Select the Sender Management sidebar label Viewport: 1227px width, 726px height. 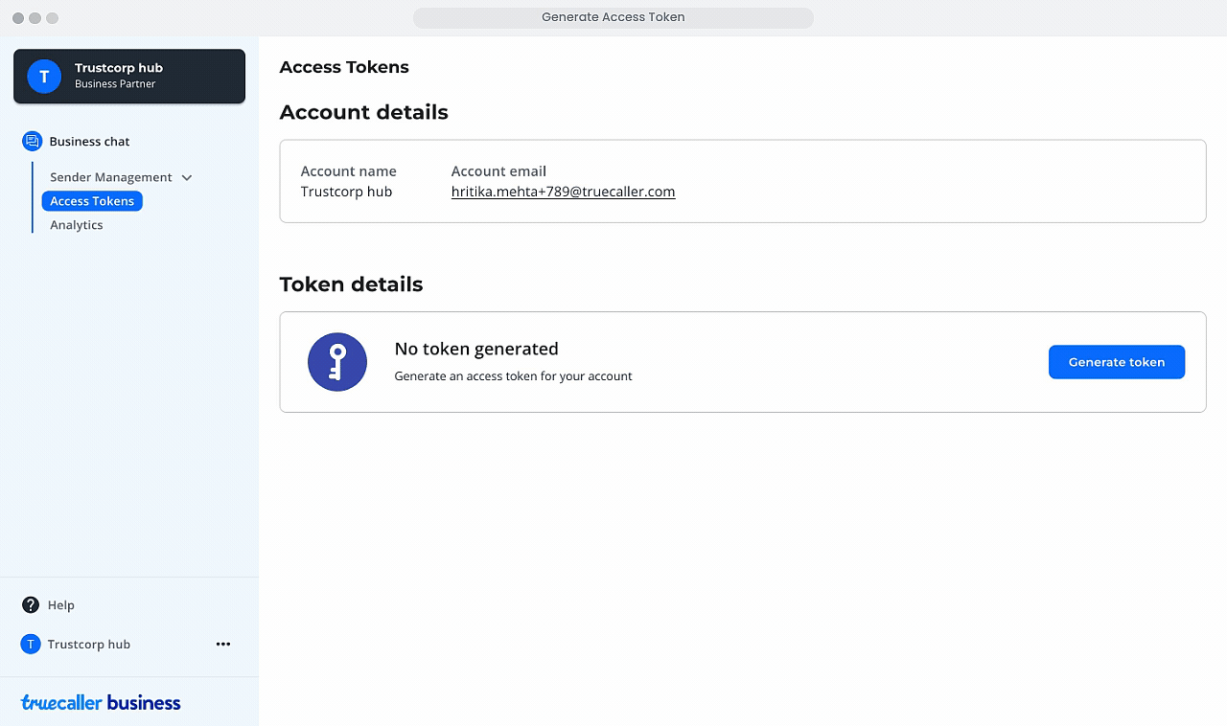tap(110, 177)
